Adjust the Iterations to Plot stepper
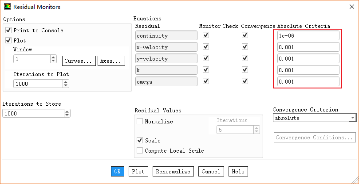Screen dimensions: 359x184 (65, 83)
